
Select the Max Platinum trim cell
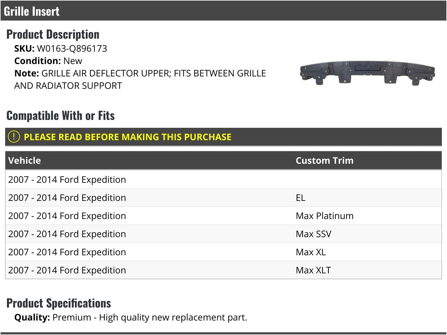(x=324, y=216)
